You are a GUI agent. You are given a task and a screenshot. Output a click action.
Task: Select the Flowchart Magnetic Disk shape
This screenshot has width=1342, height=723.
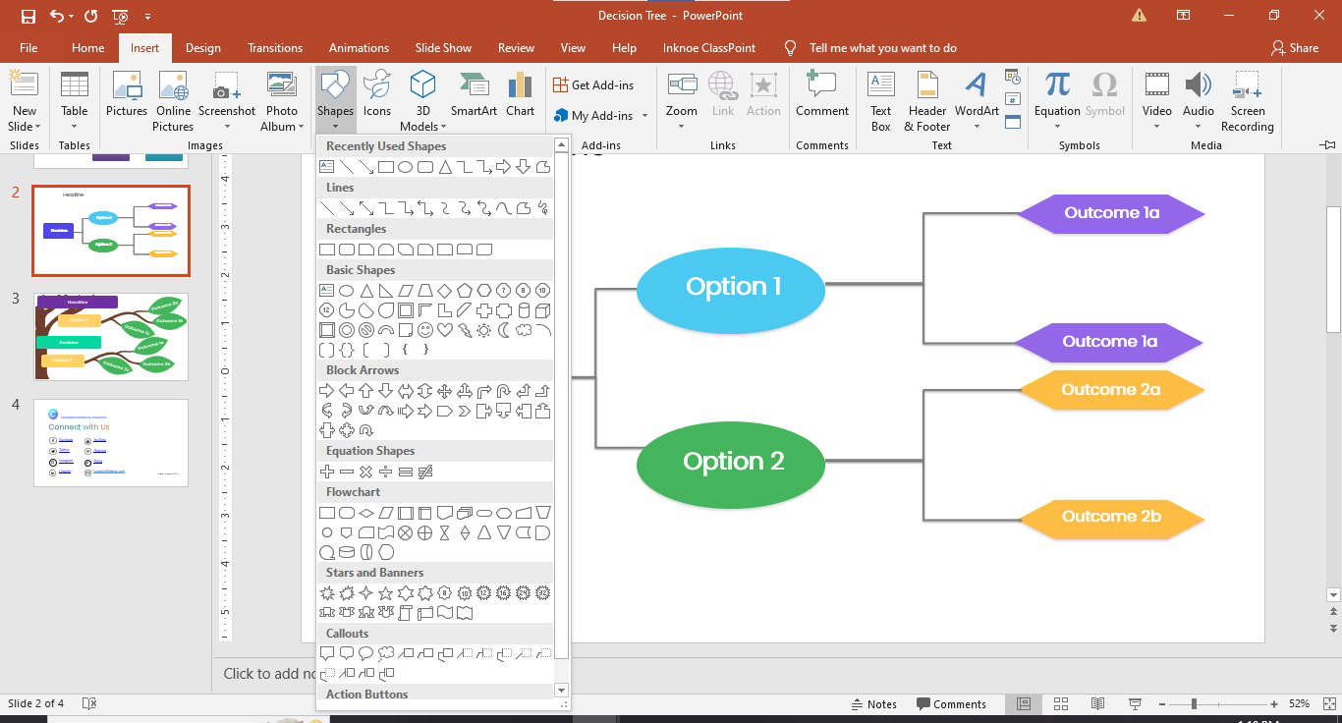(347, 552)
